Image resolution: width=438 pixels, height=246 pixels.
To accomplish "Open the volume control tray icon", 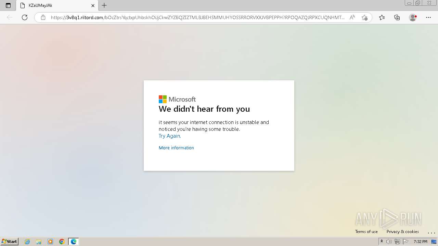I will 389,242.
